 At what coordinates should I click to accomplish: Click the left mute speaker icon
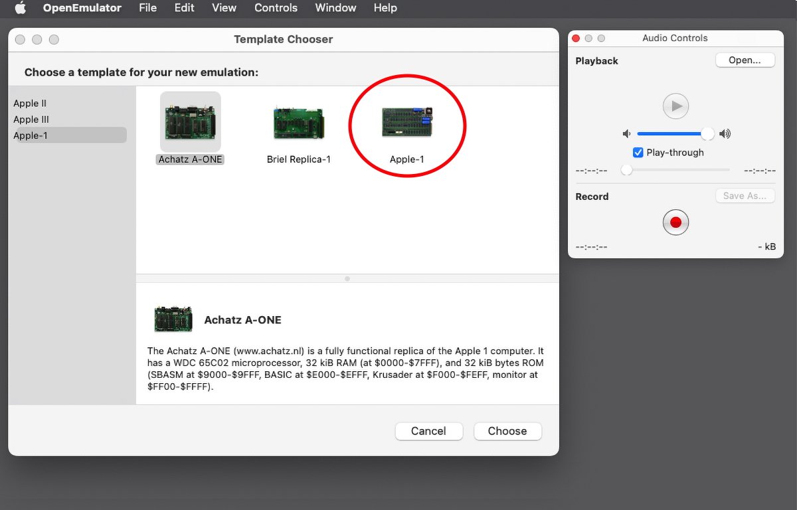(x=626, y=133)
